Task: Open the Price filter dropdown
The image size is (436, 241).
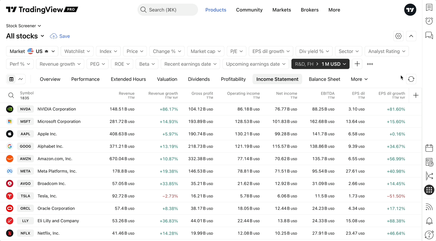Action: pos(135,51)
